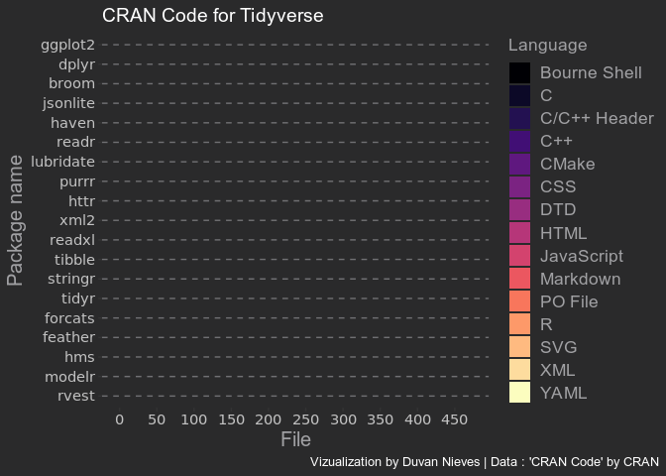The height and width of the screenshot is (476, 666).
Task: Click the Language legend title
Action: [x=546, y=45]
